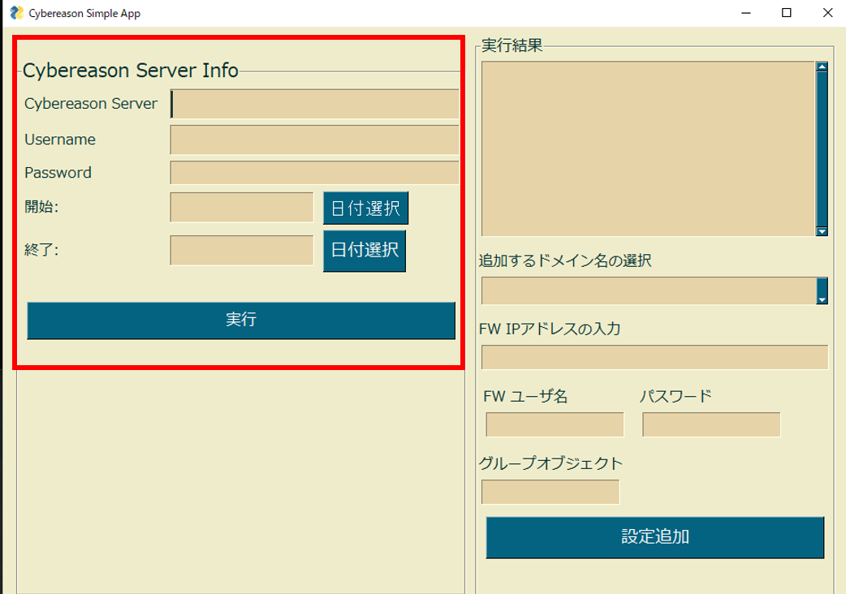This screenshot has height=594, width=846.
Task: Focus the Username text field
Action: point(314,140)
